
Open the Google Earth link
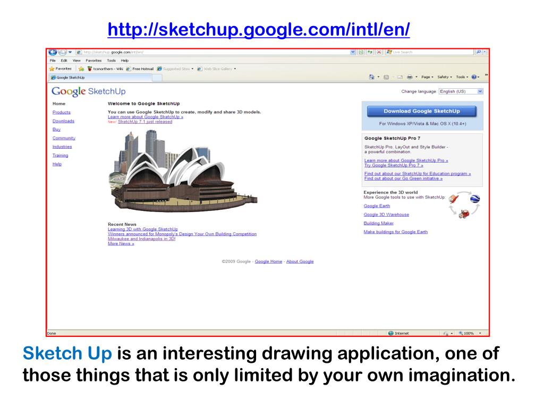377,206
